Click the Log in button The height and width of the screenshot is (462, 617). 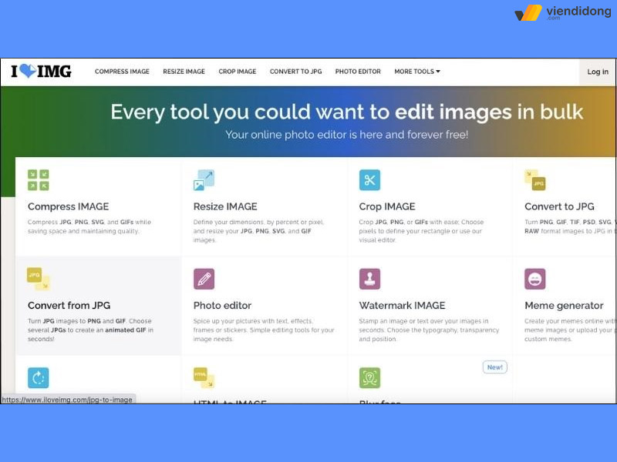pyautogui.click(x=597, y=72)
